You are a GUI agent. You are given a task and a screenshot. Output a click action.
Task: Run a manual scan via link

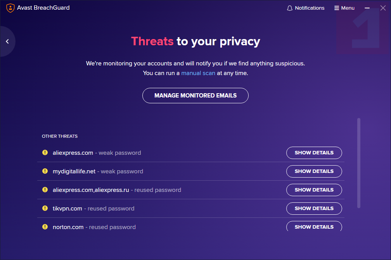point(198,73)
